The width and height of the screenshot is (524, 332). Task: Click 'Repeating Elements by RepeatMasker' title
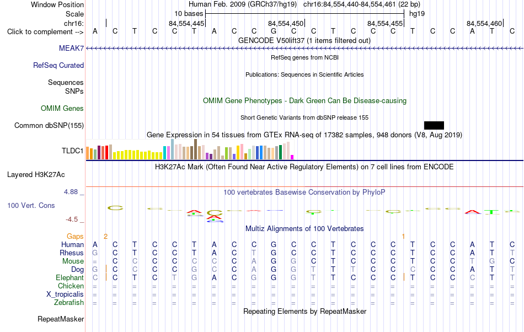[x=304, y=311]
